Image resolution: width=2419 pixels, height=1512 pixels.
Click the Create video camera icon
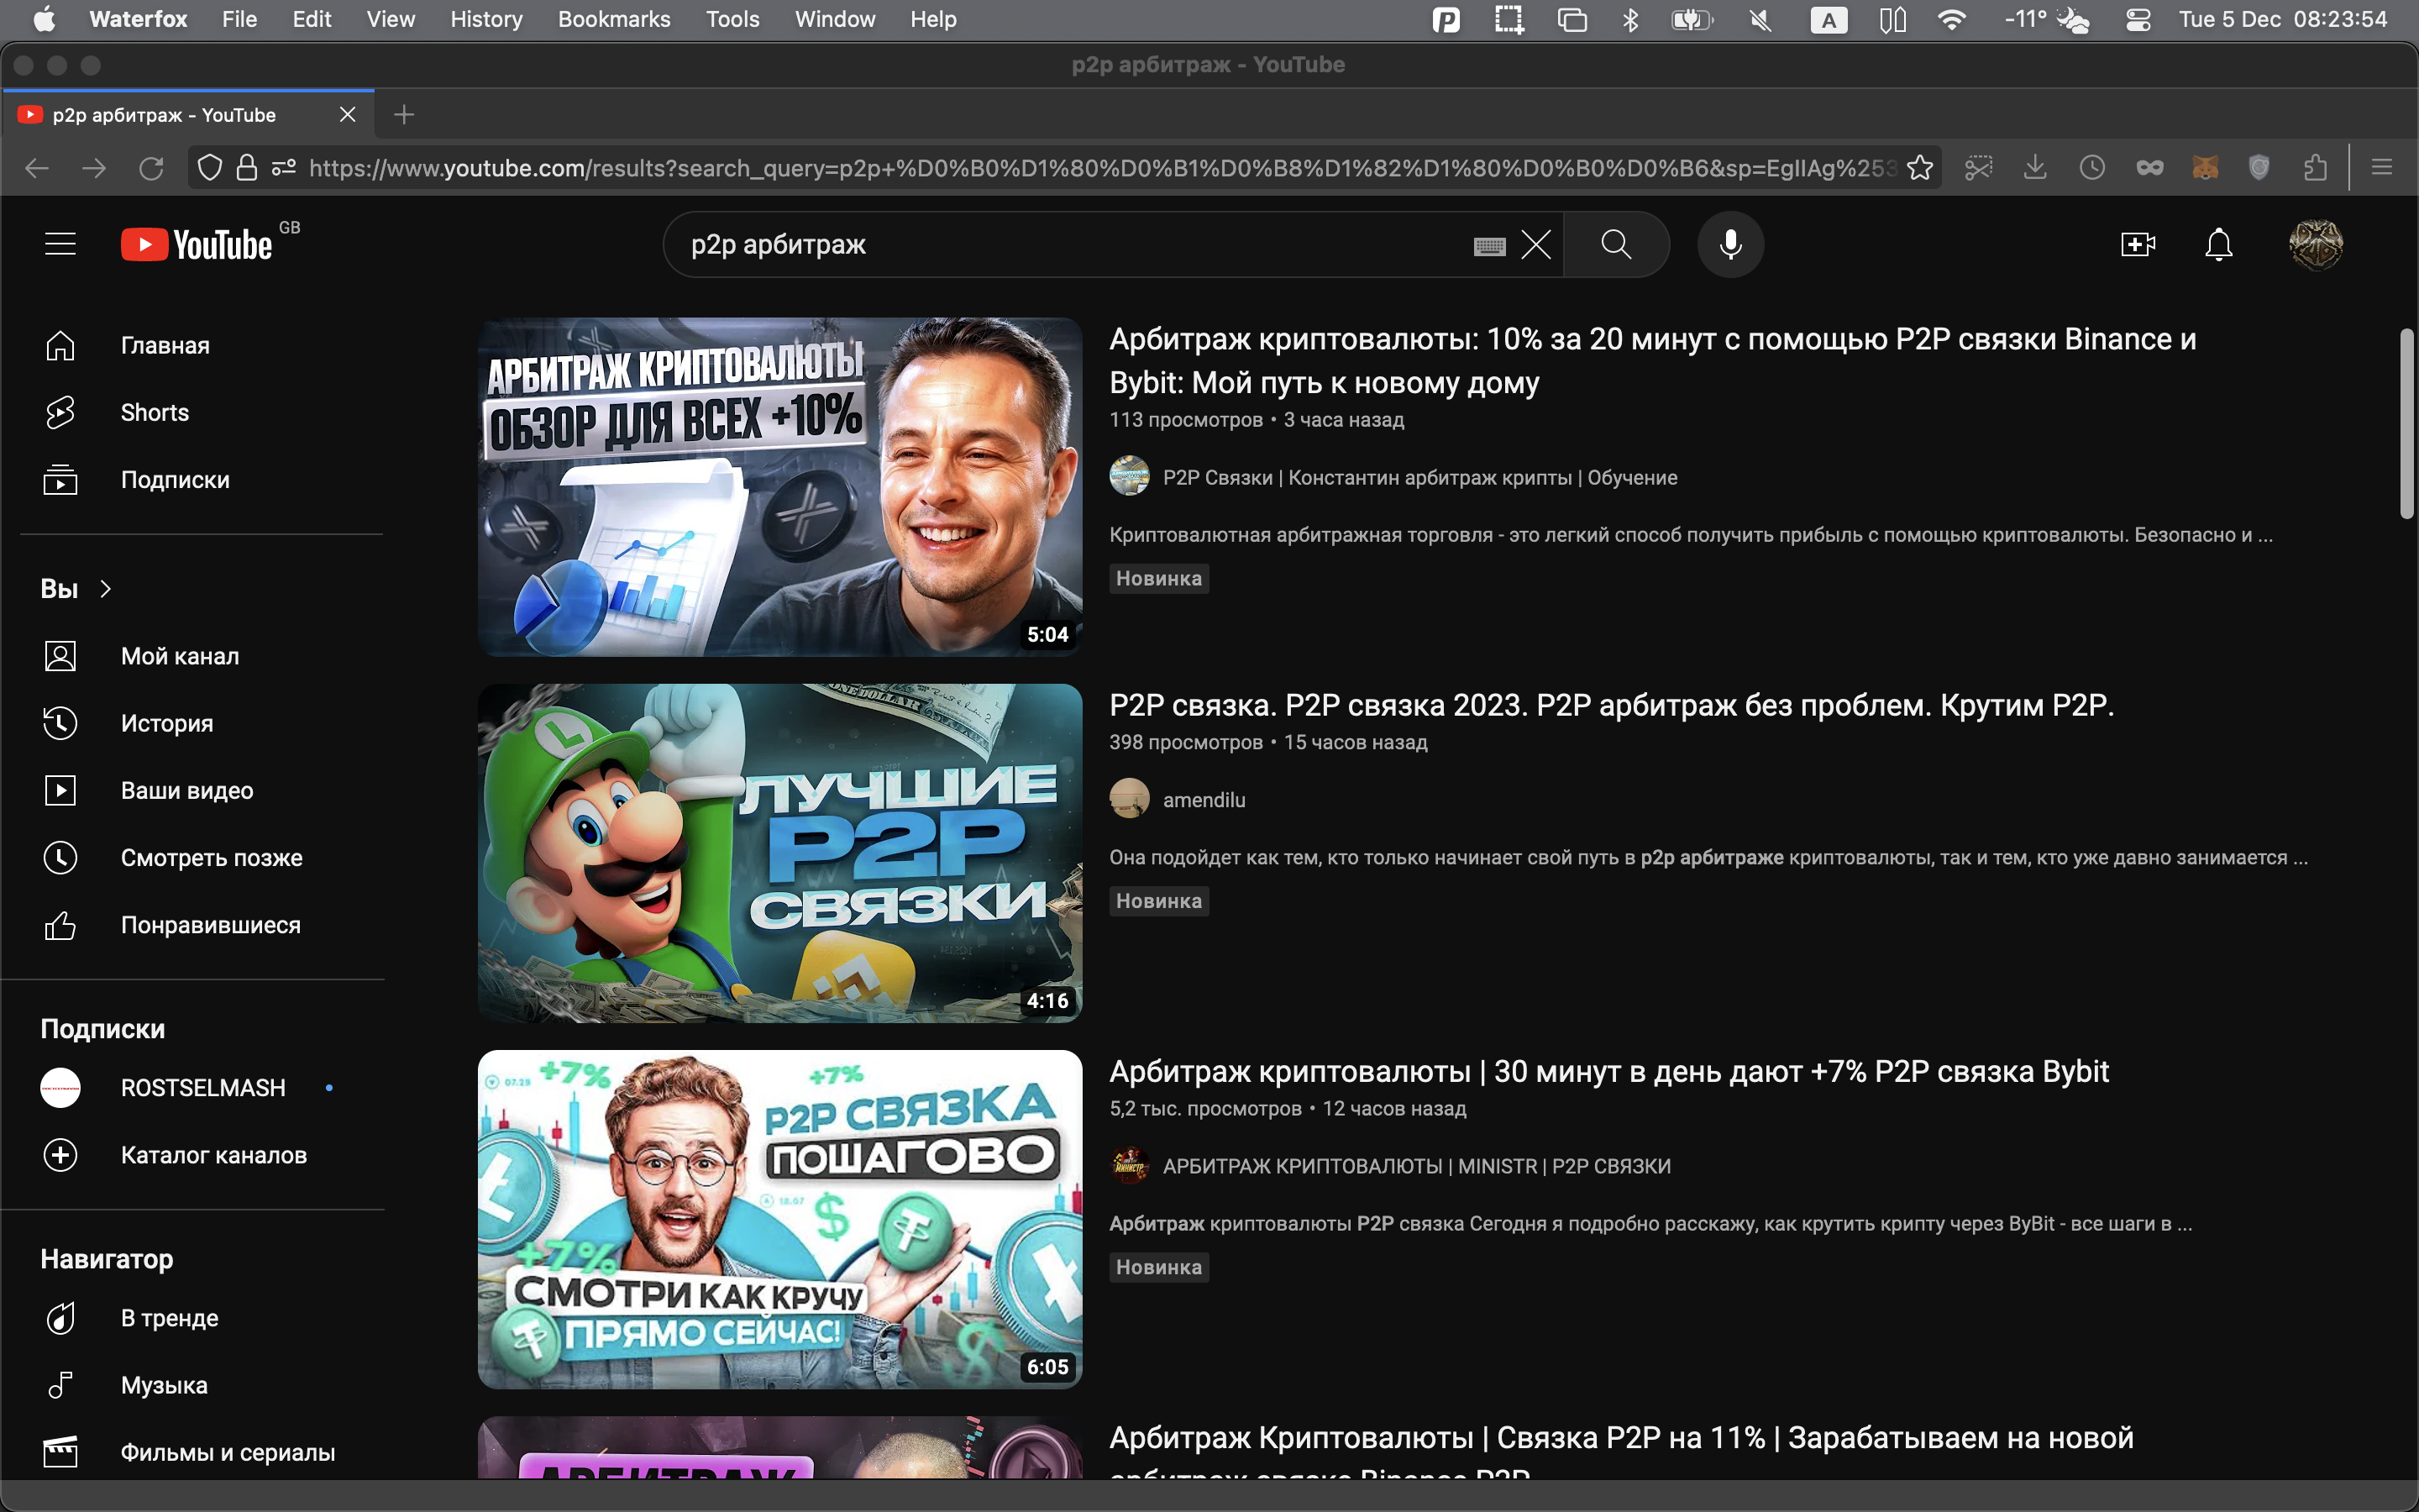pyautogui.click(x=2137, y=244)
